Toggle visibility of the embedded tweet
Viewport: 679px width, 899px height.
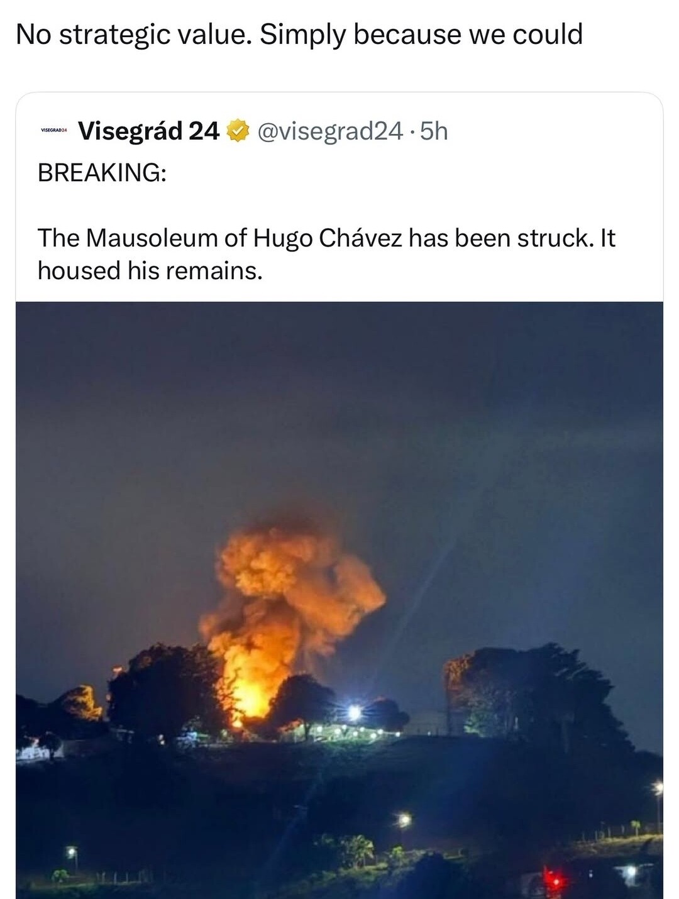tap(339, 201)
